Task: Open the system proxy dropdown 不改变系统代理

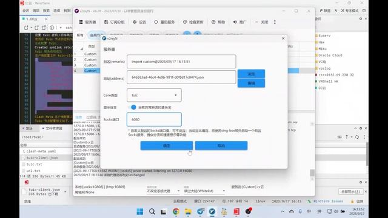Action: 163,191
